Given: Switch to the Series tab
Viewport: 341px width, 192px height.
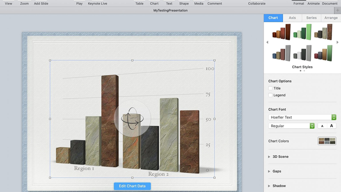Looking at the screenshot, I should (311, 18).
